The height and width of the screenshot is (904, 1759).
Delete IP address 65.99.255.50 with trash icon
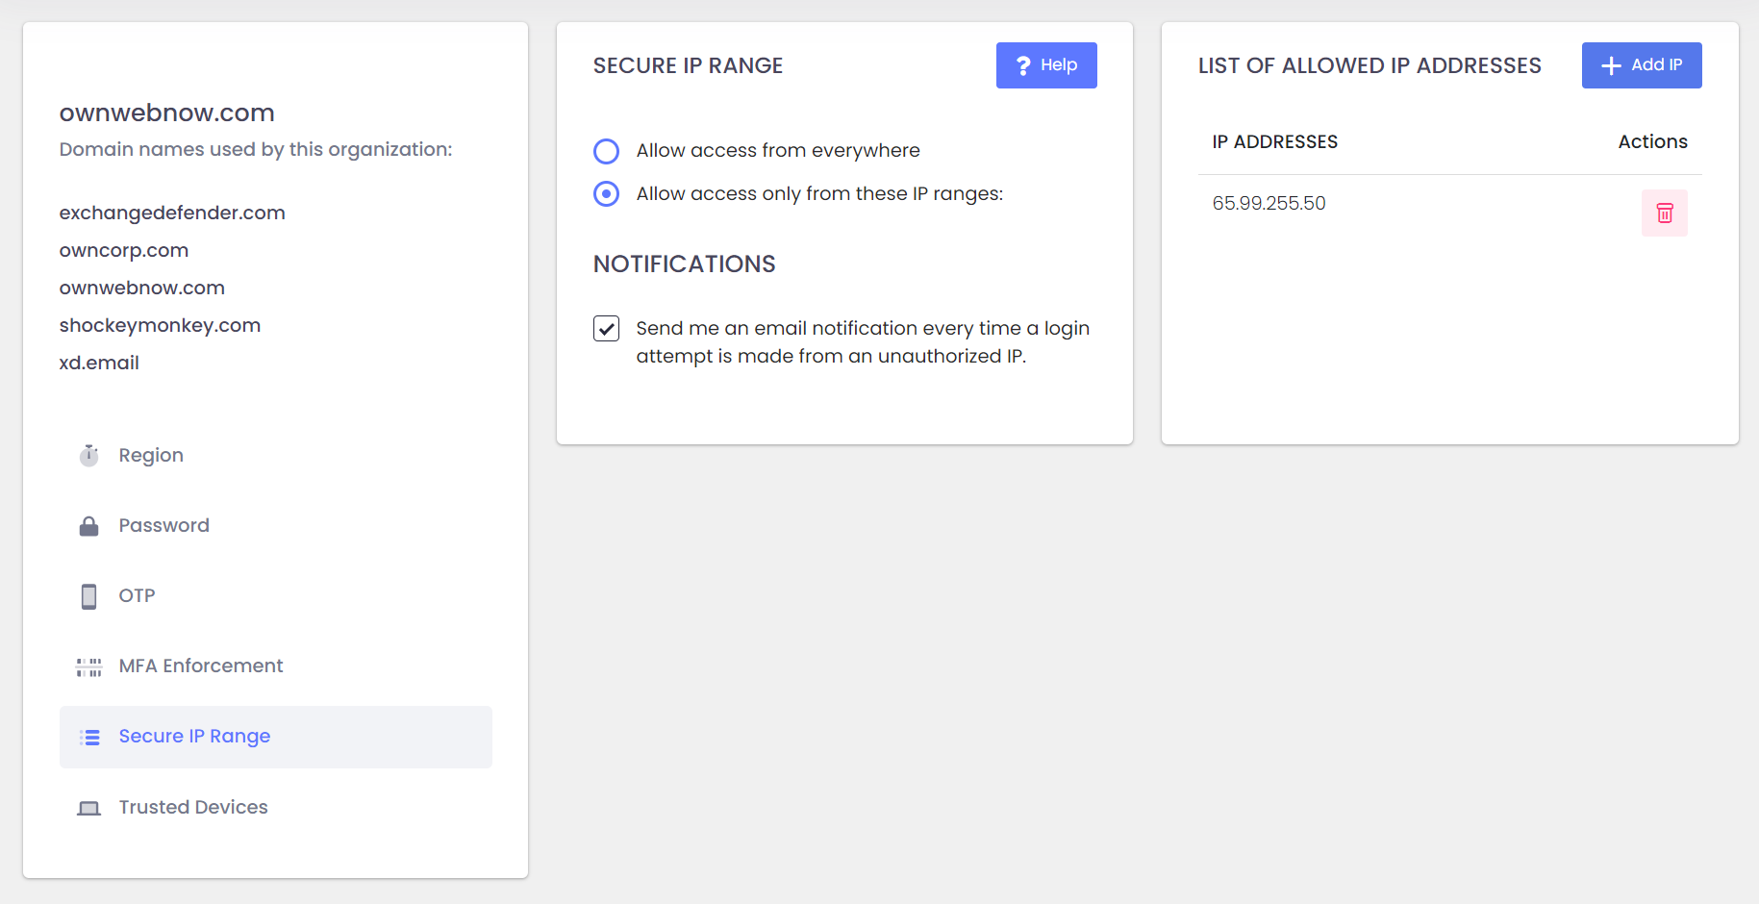[1664, 213]
